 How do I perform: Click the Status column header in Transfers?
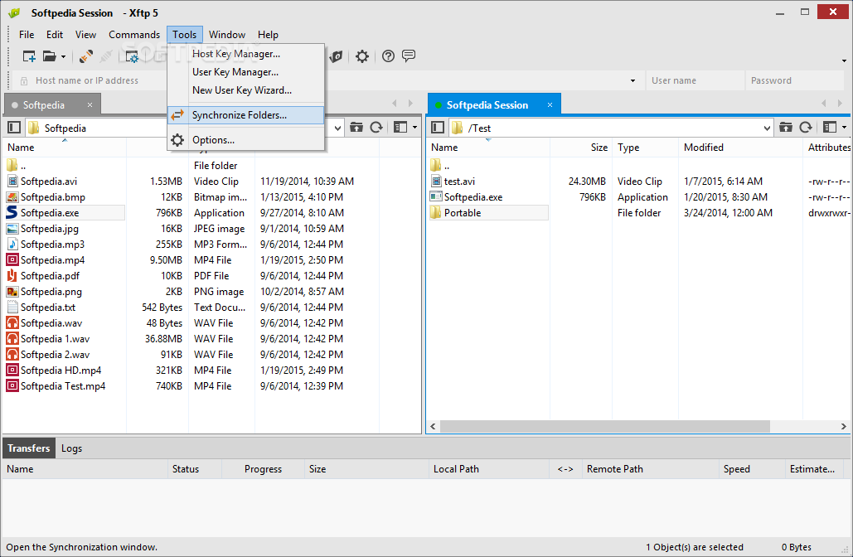(x=195, y=469)
